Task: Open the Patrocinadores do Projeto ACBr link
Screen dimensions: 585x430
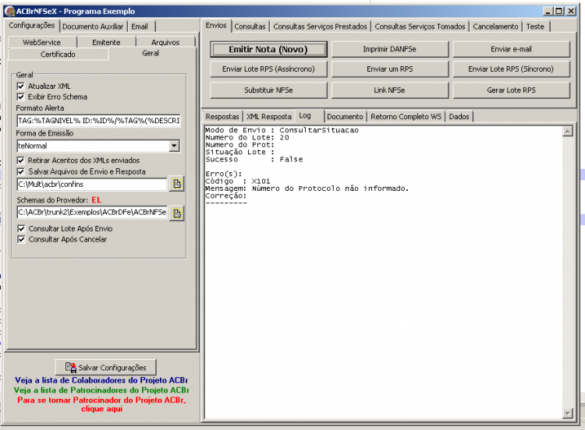Action: (x=101, y=390)
